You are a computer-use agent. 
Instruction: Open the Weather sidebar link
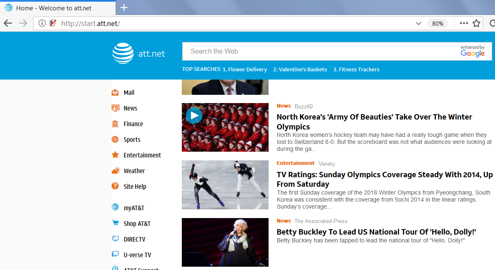pos(134,171)
